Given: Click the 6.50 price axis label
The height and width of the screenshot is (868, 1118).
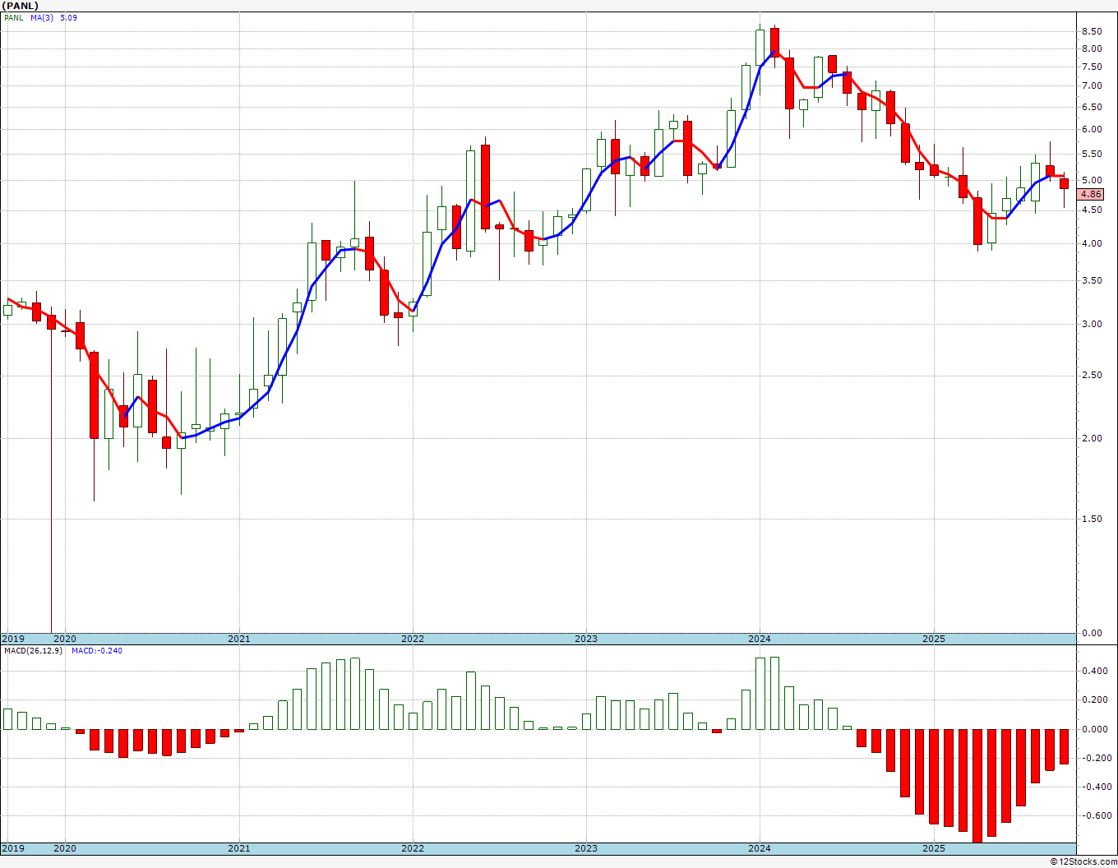Looking at the screenshot, I should (1092, 107).
